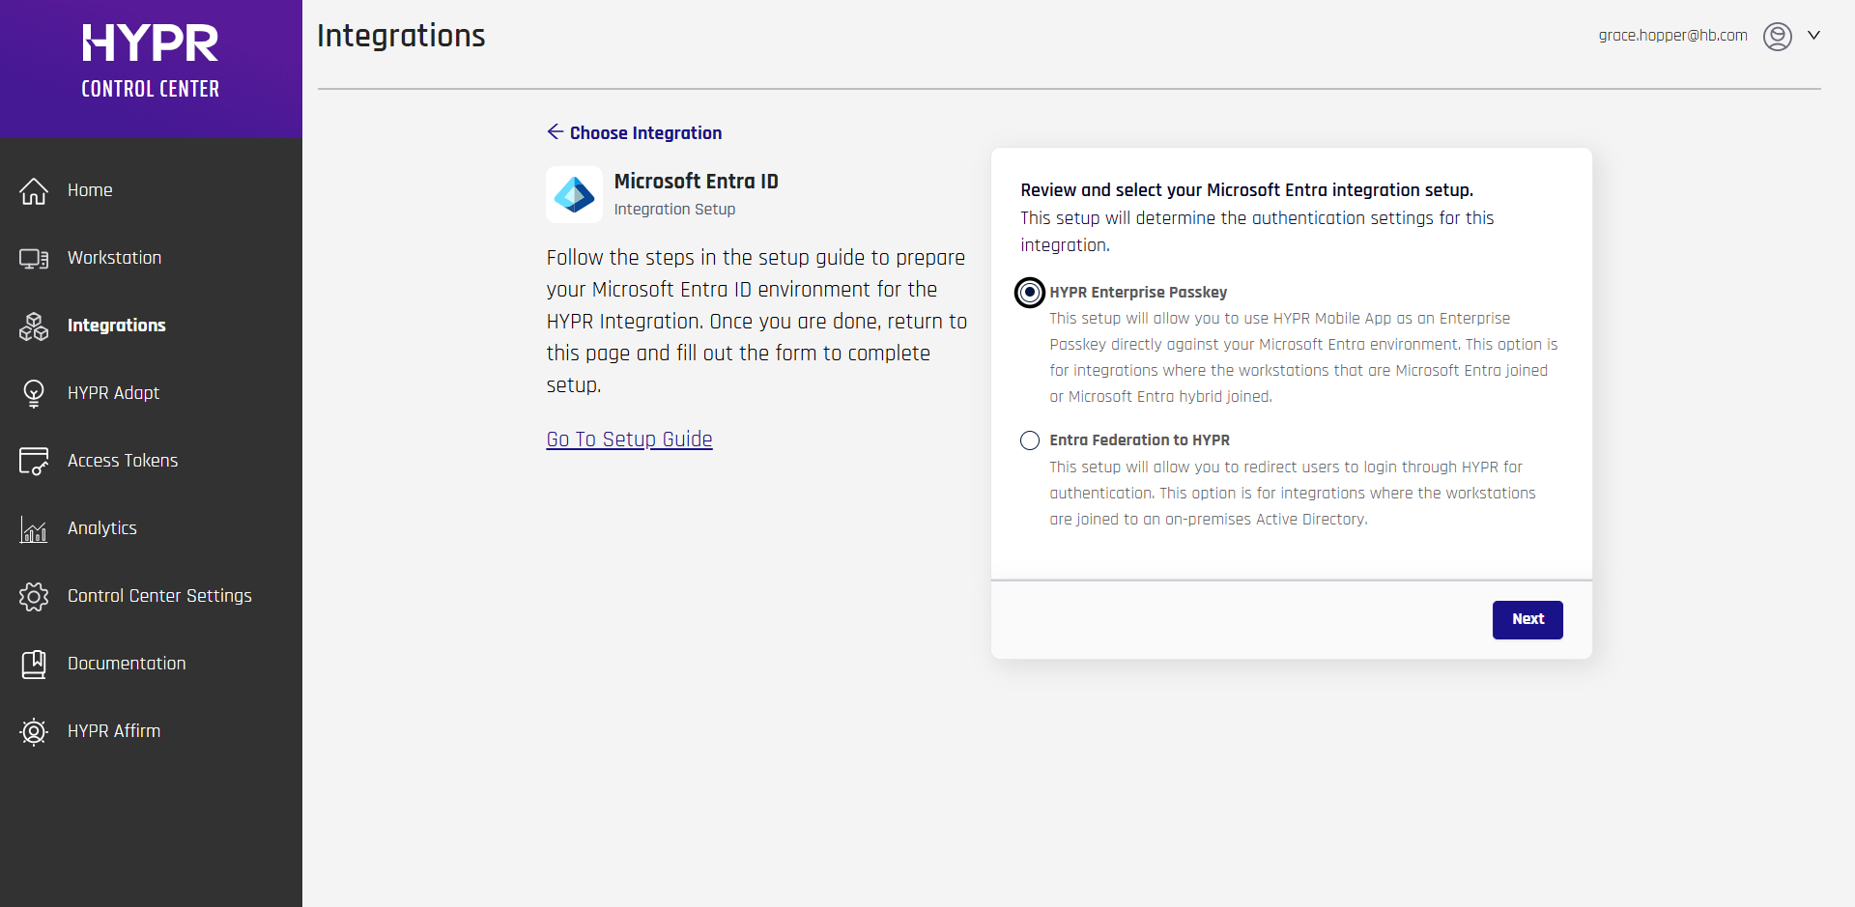Image resolution: width=1855 pixels, height=907 pixels.
Task: Expand the user account dropdown chevron
Action: [x=1813, y=36]
